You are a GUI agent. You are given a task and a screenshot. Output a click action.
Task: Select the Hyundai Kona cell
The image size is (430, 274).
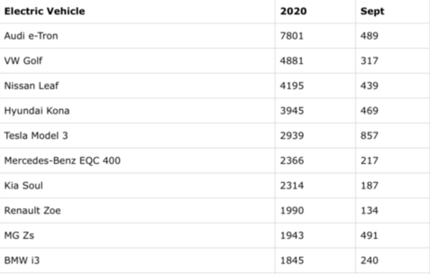tap(37, 110)
